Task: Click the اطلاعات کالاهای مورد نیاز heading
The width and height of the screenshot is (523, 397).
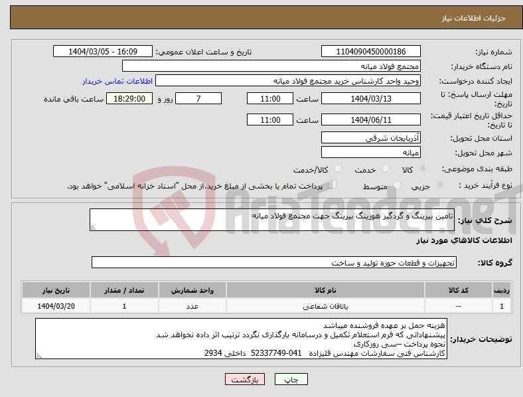Action: click(x=464, y=240)
